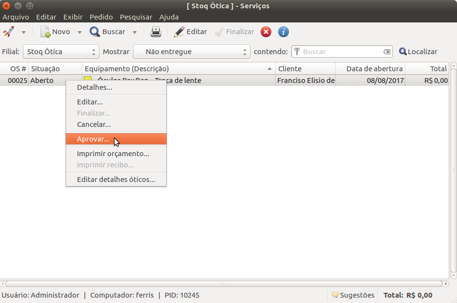The height and width of the screenshot is (303, 457).
Task: Select Detalhes... in the context menu
Action: point(116,87)
